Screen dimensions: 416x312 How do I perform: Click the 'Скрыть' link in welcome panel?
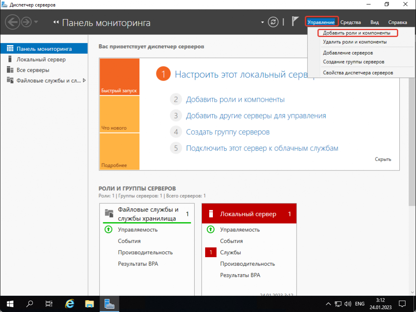(383, 159)
